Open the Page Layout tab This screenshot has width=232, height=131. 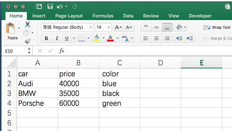[69, 16]
